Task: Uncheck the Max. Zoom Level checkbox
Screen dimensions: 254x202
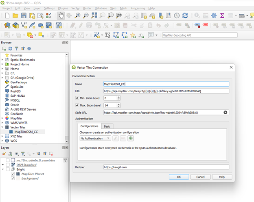Action: point(78,105)
